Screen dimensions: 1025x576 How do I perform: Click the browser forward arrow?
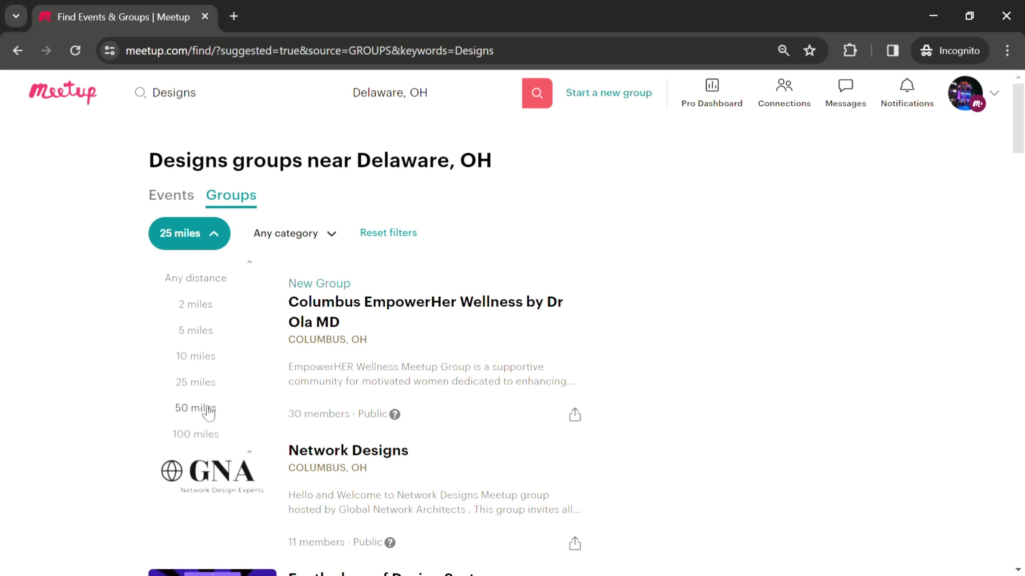[46, 50]
